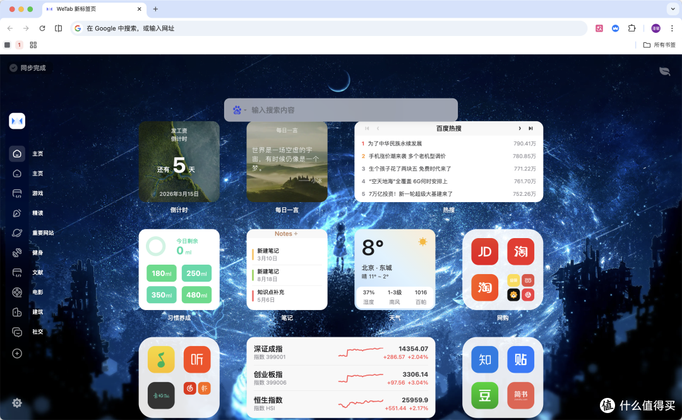The height and width of the screenshot is (420, 682).
Task: Open the 所有书签 bookmarks folder
Action: tap(659, 45)
